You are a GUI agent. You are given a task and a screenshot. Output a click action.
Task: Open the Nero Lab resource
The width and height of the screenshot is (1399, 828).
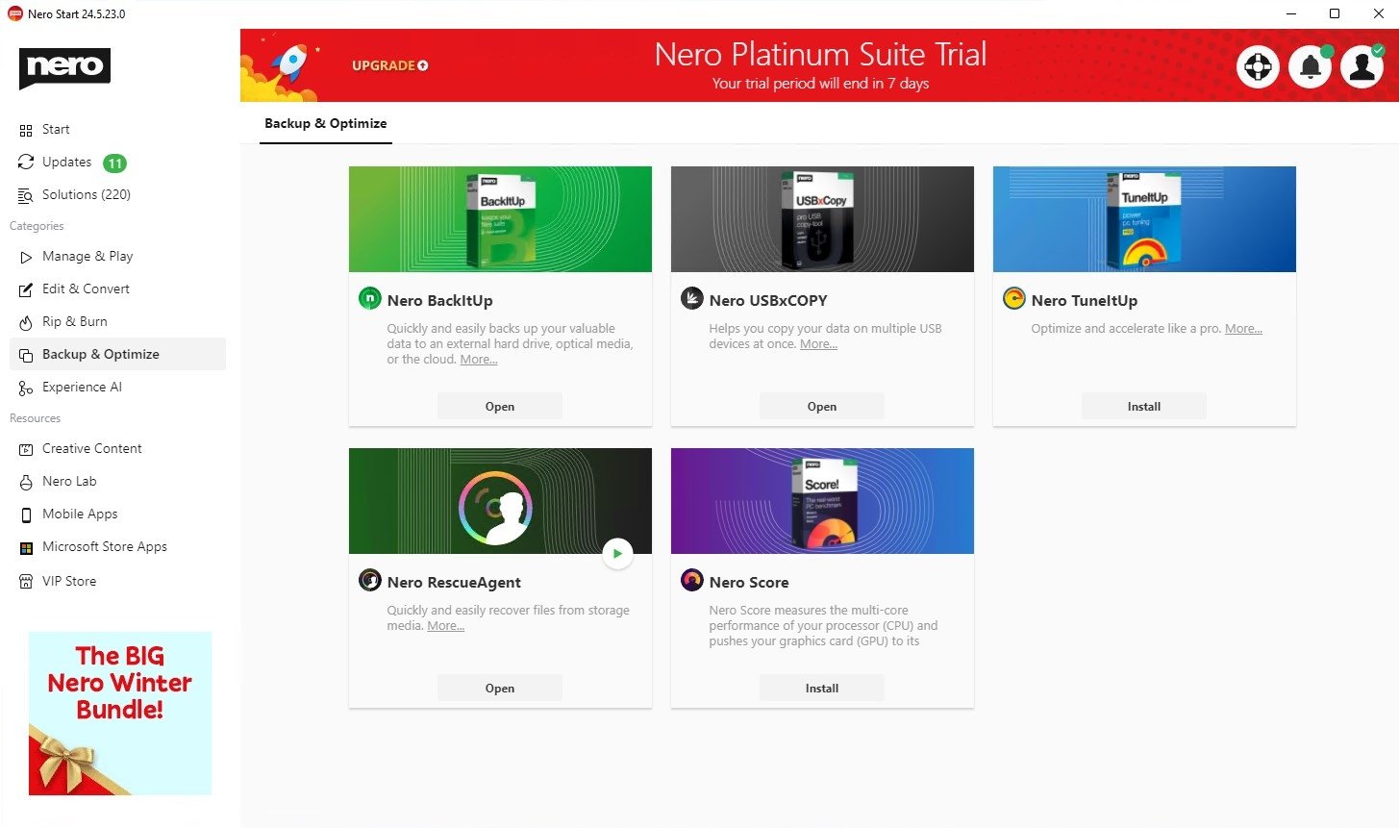coord(69,482)
